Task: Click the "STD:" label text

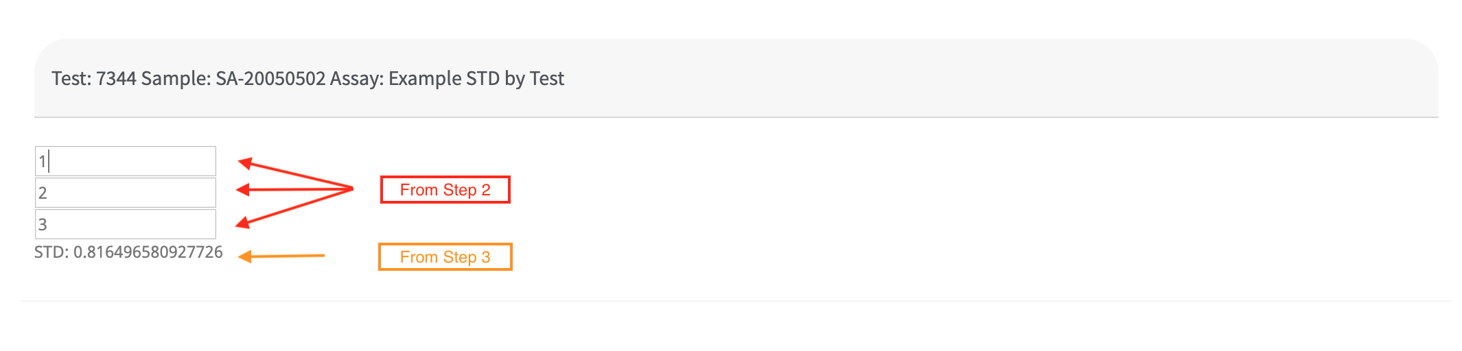Action: tap(51, 252)
